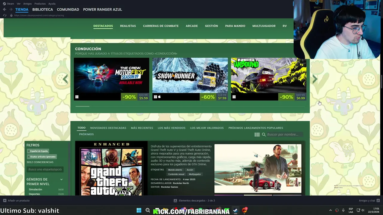Select the DESTACADOS category tab

(x=103, y=26)
